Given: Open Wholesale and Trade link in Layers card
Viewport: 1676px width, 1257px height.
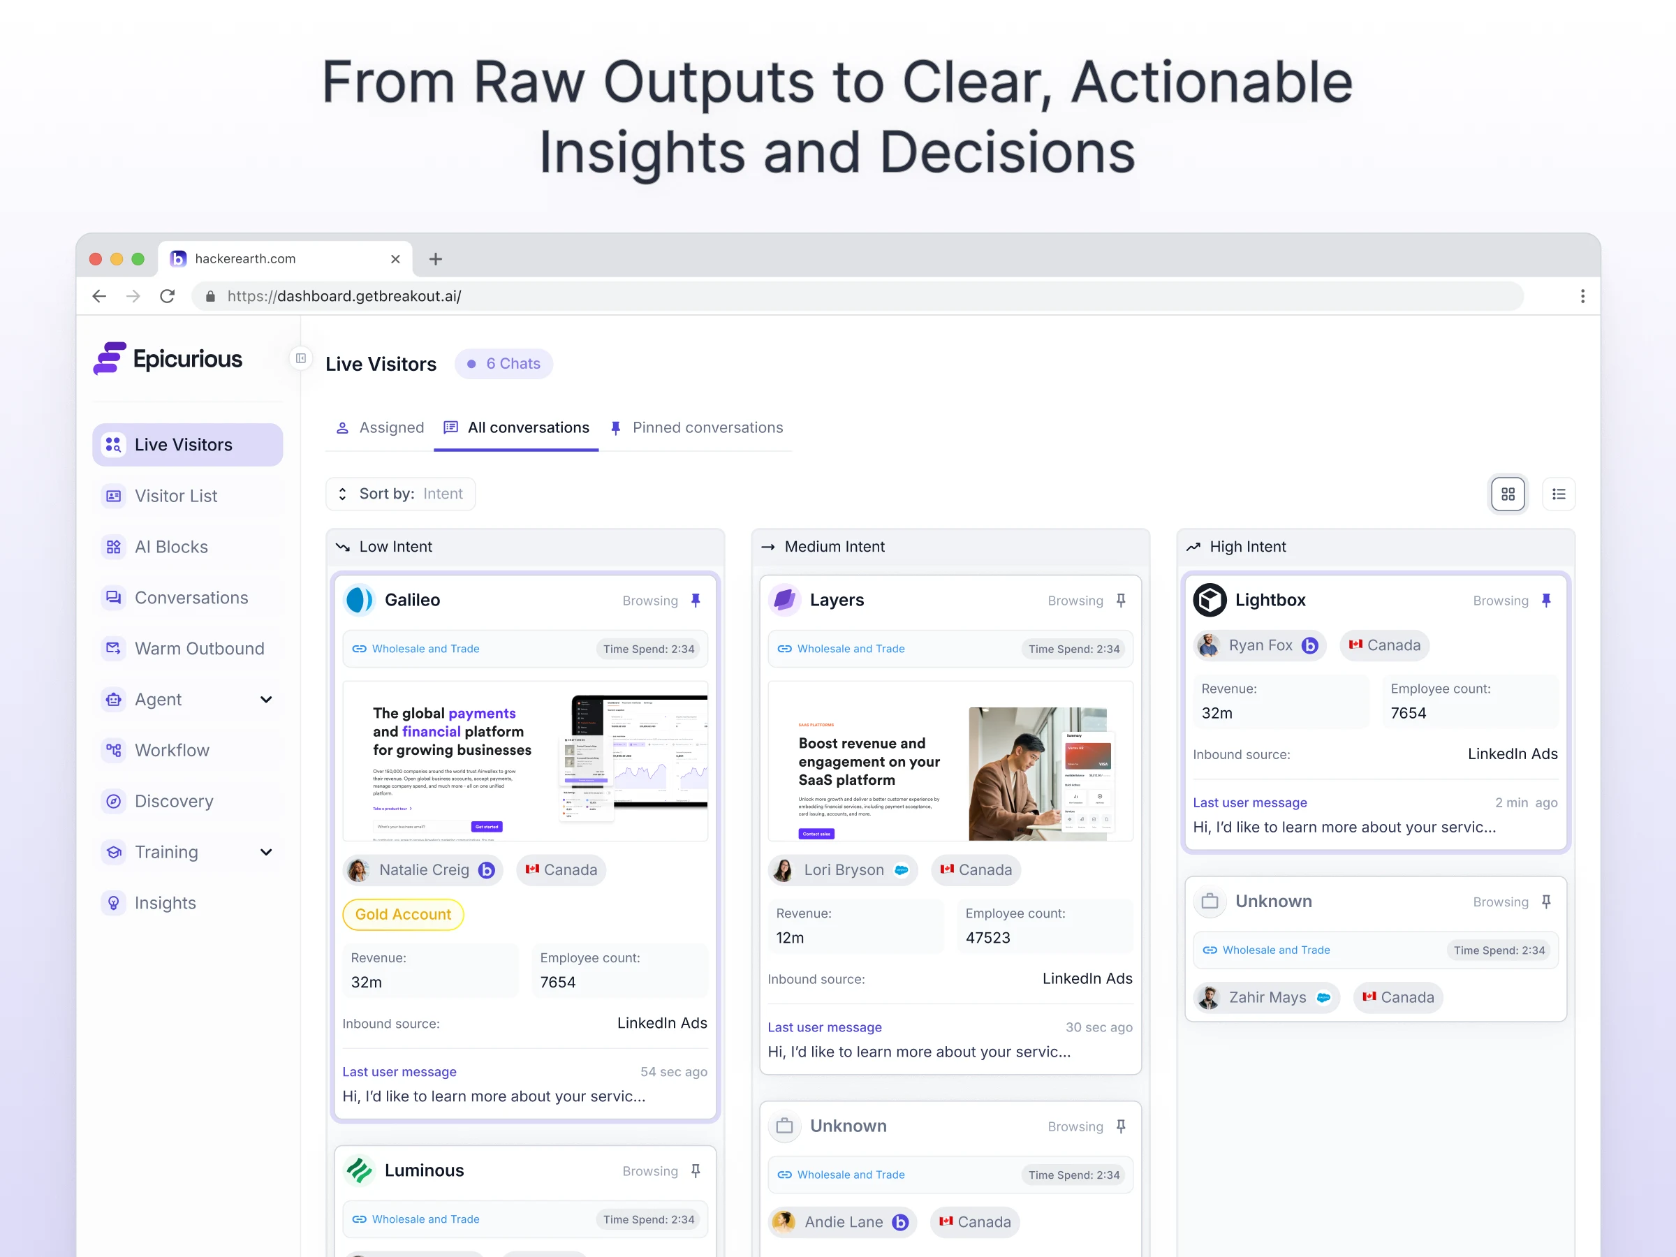Looking at the screenshot, I should point(850,649).
